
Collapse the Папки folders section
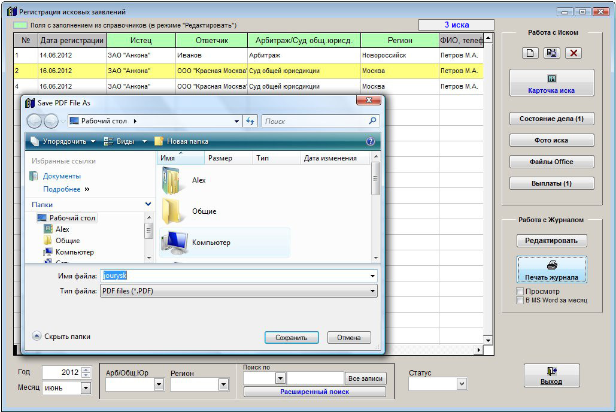[148, 204]
